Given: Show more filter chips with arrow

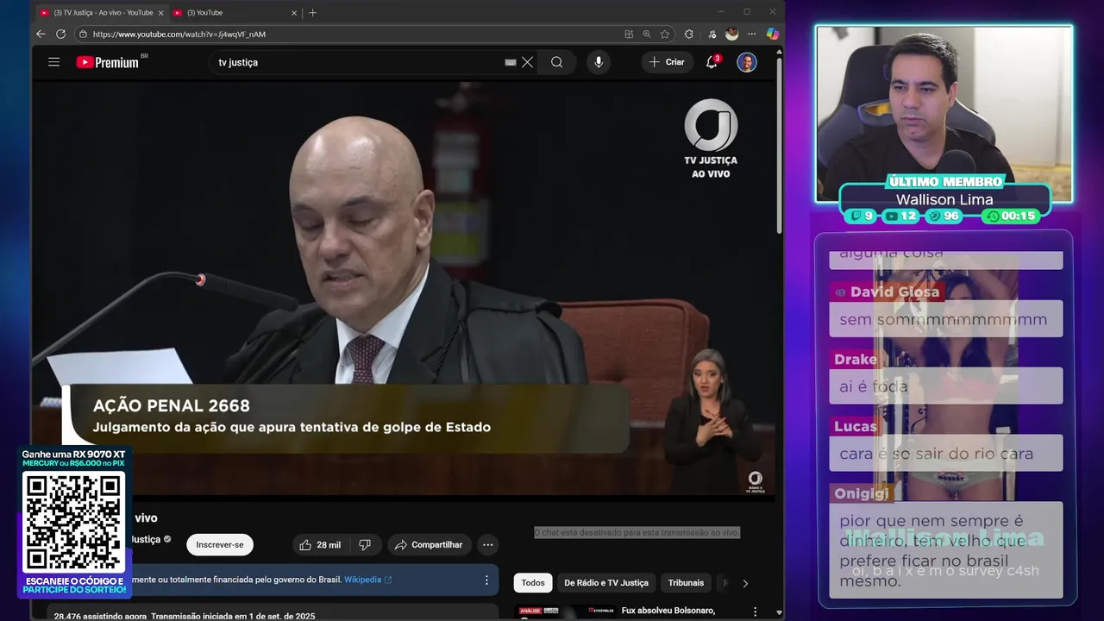Looking at the screenshot, I should 745,583.
